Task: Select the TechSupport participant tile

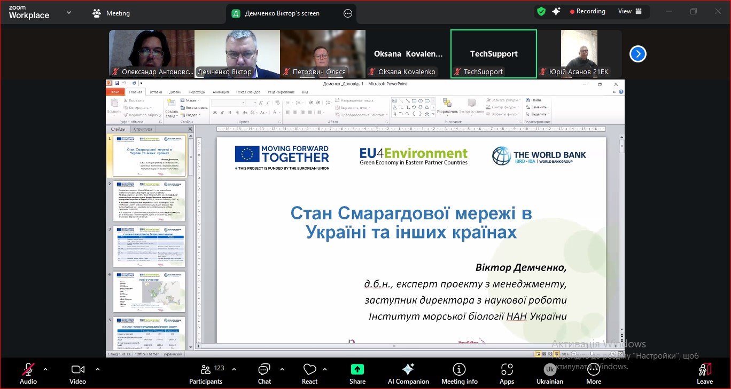Action: (x=493, y=54)
